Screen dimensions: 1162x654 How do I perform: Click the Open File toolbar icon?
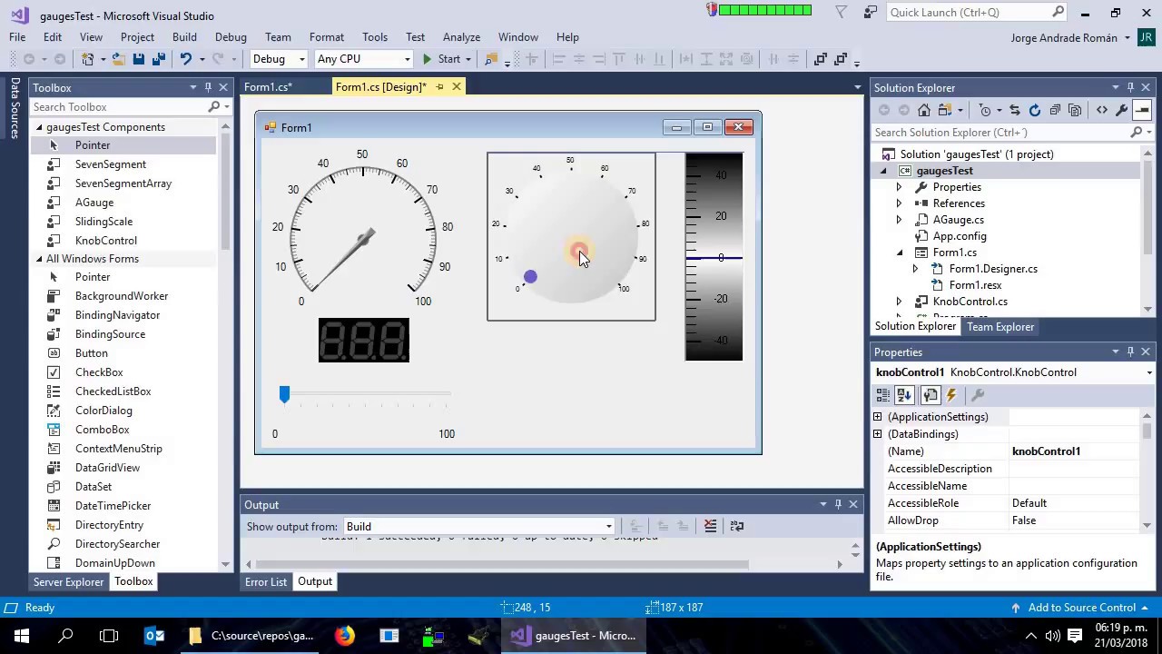(119, 59)
